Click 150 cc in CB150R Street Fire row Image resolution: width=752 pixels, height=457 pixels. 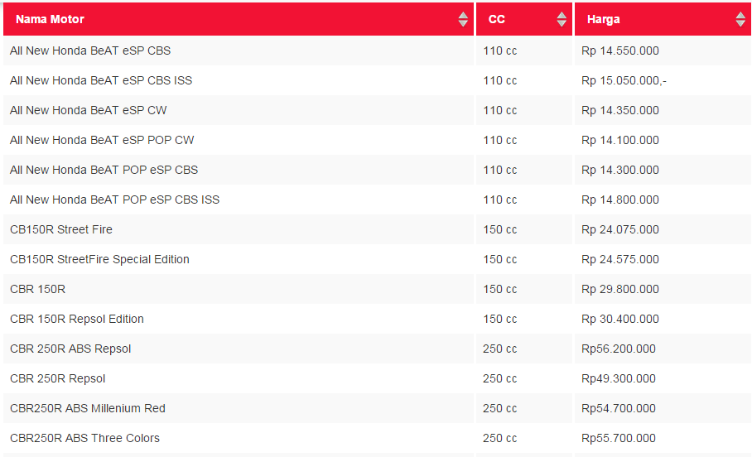tap(499, 229)
